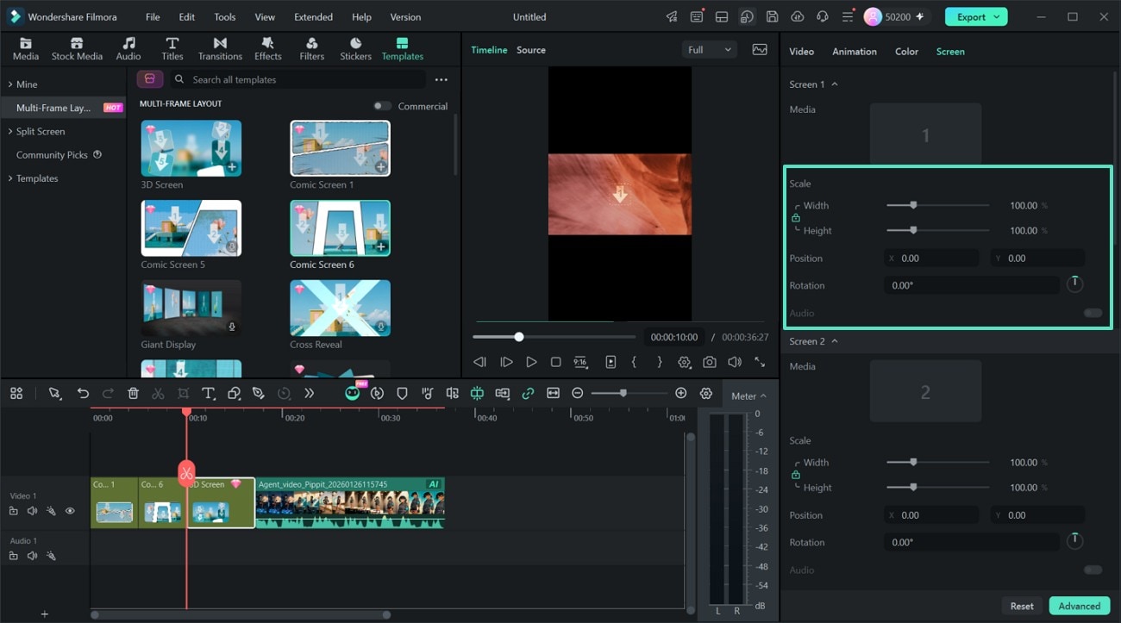This screenshot has height=623, width=1121.
Task: Click the Advanced button
Action: (1080, 606)
